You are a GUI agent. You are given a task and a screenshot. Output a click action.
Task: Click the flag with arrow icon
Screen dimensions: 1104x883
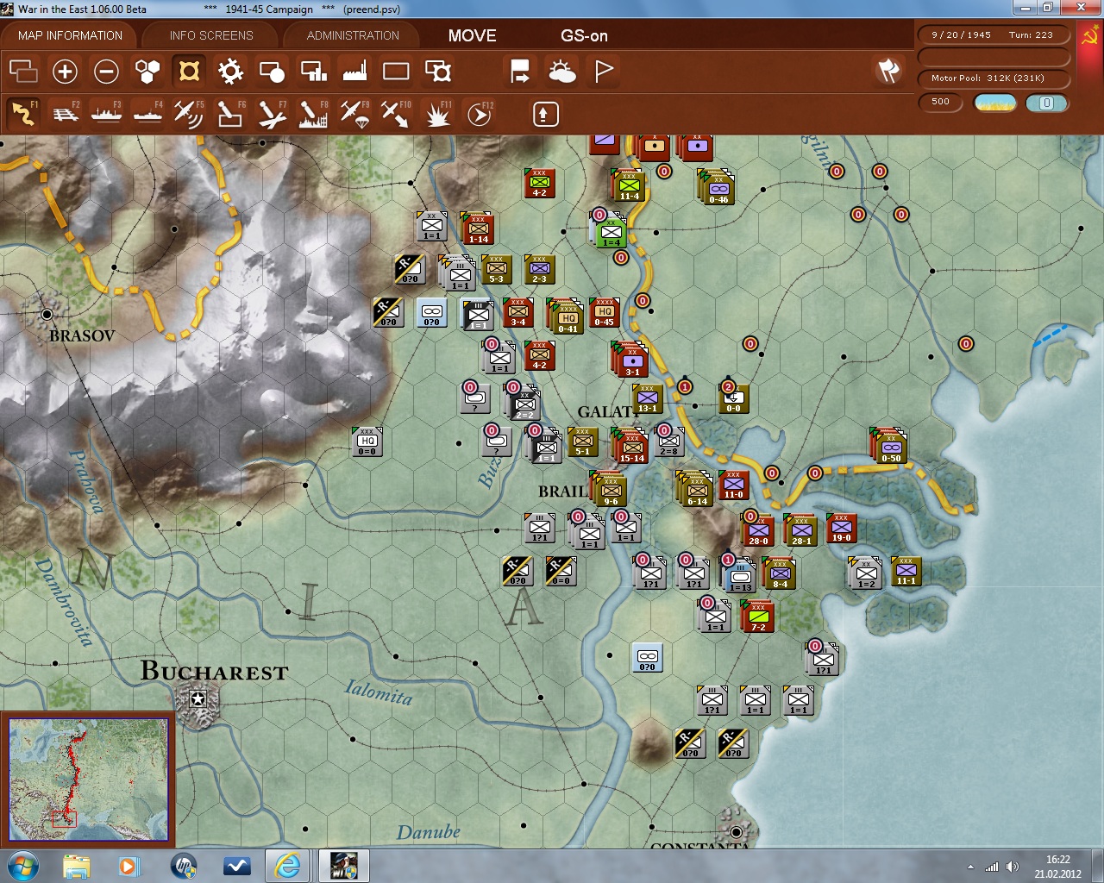[x=520, y=71]
